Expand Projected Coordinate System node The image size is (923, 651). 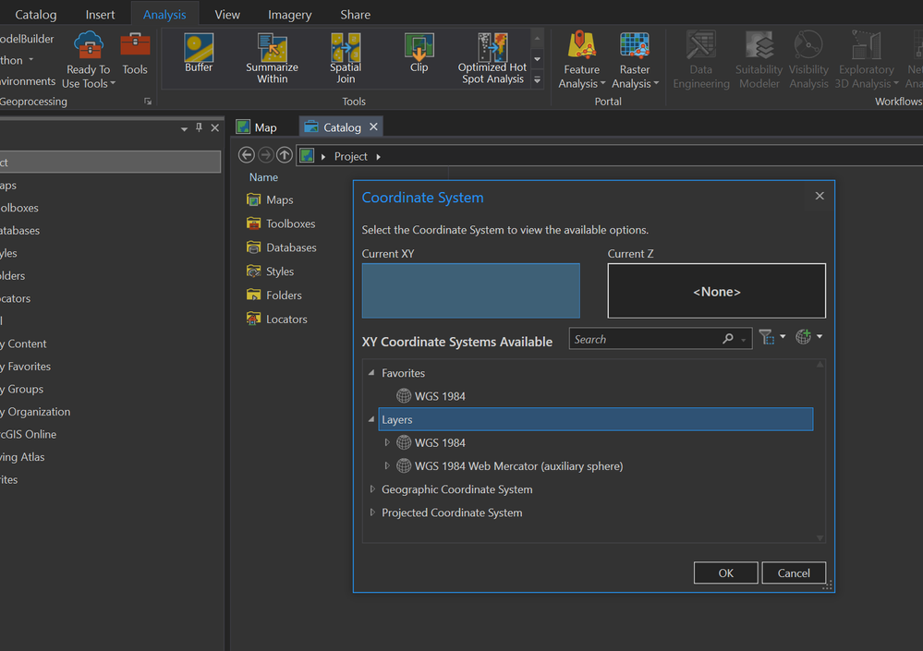(372, 512)
